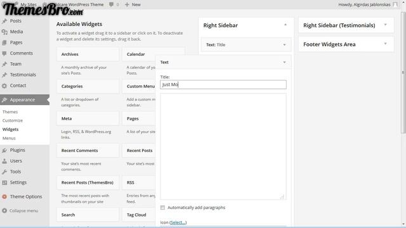The height and width of the screenshot is (228, 406).
Task: Click the comments bubble icon in admin bar
Action: click(x=112, y=4)
